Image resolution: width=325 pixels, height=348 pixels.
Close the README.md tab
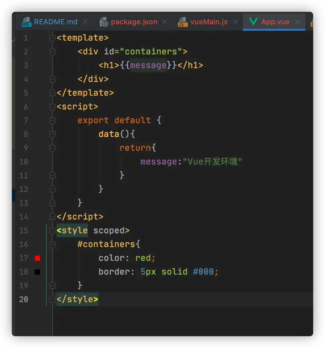(x=85, y=22)
